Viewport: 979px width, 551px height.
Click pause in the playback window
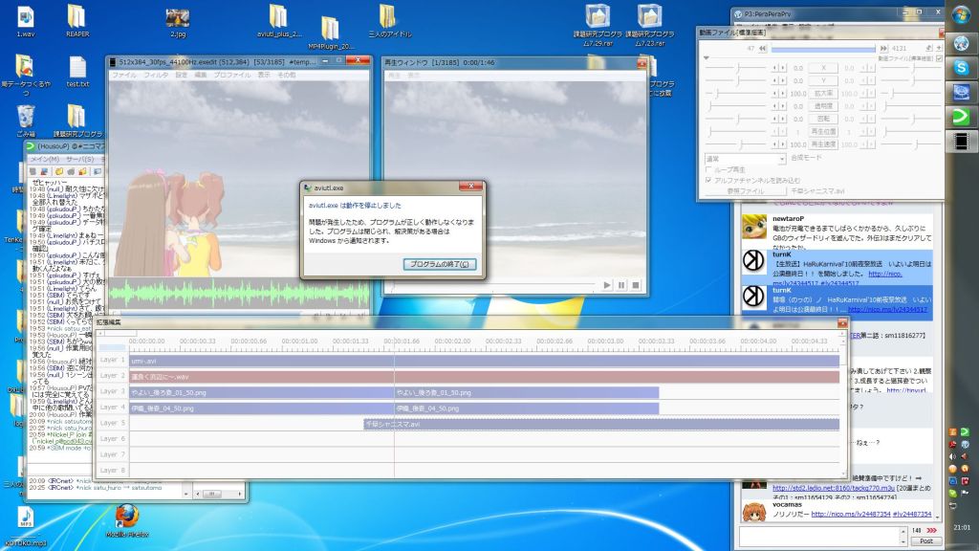621,285
